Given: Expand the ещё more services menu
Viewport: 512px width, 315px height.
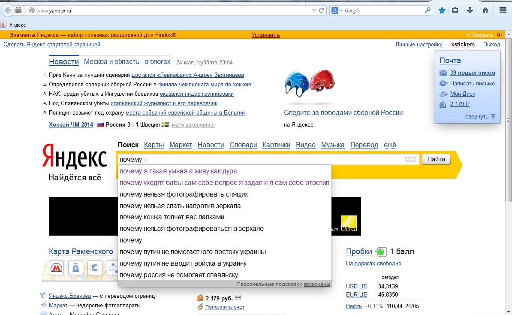Looking at the screenshot, I should [x=390, y=145].
